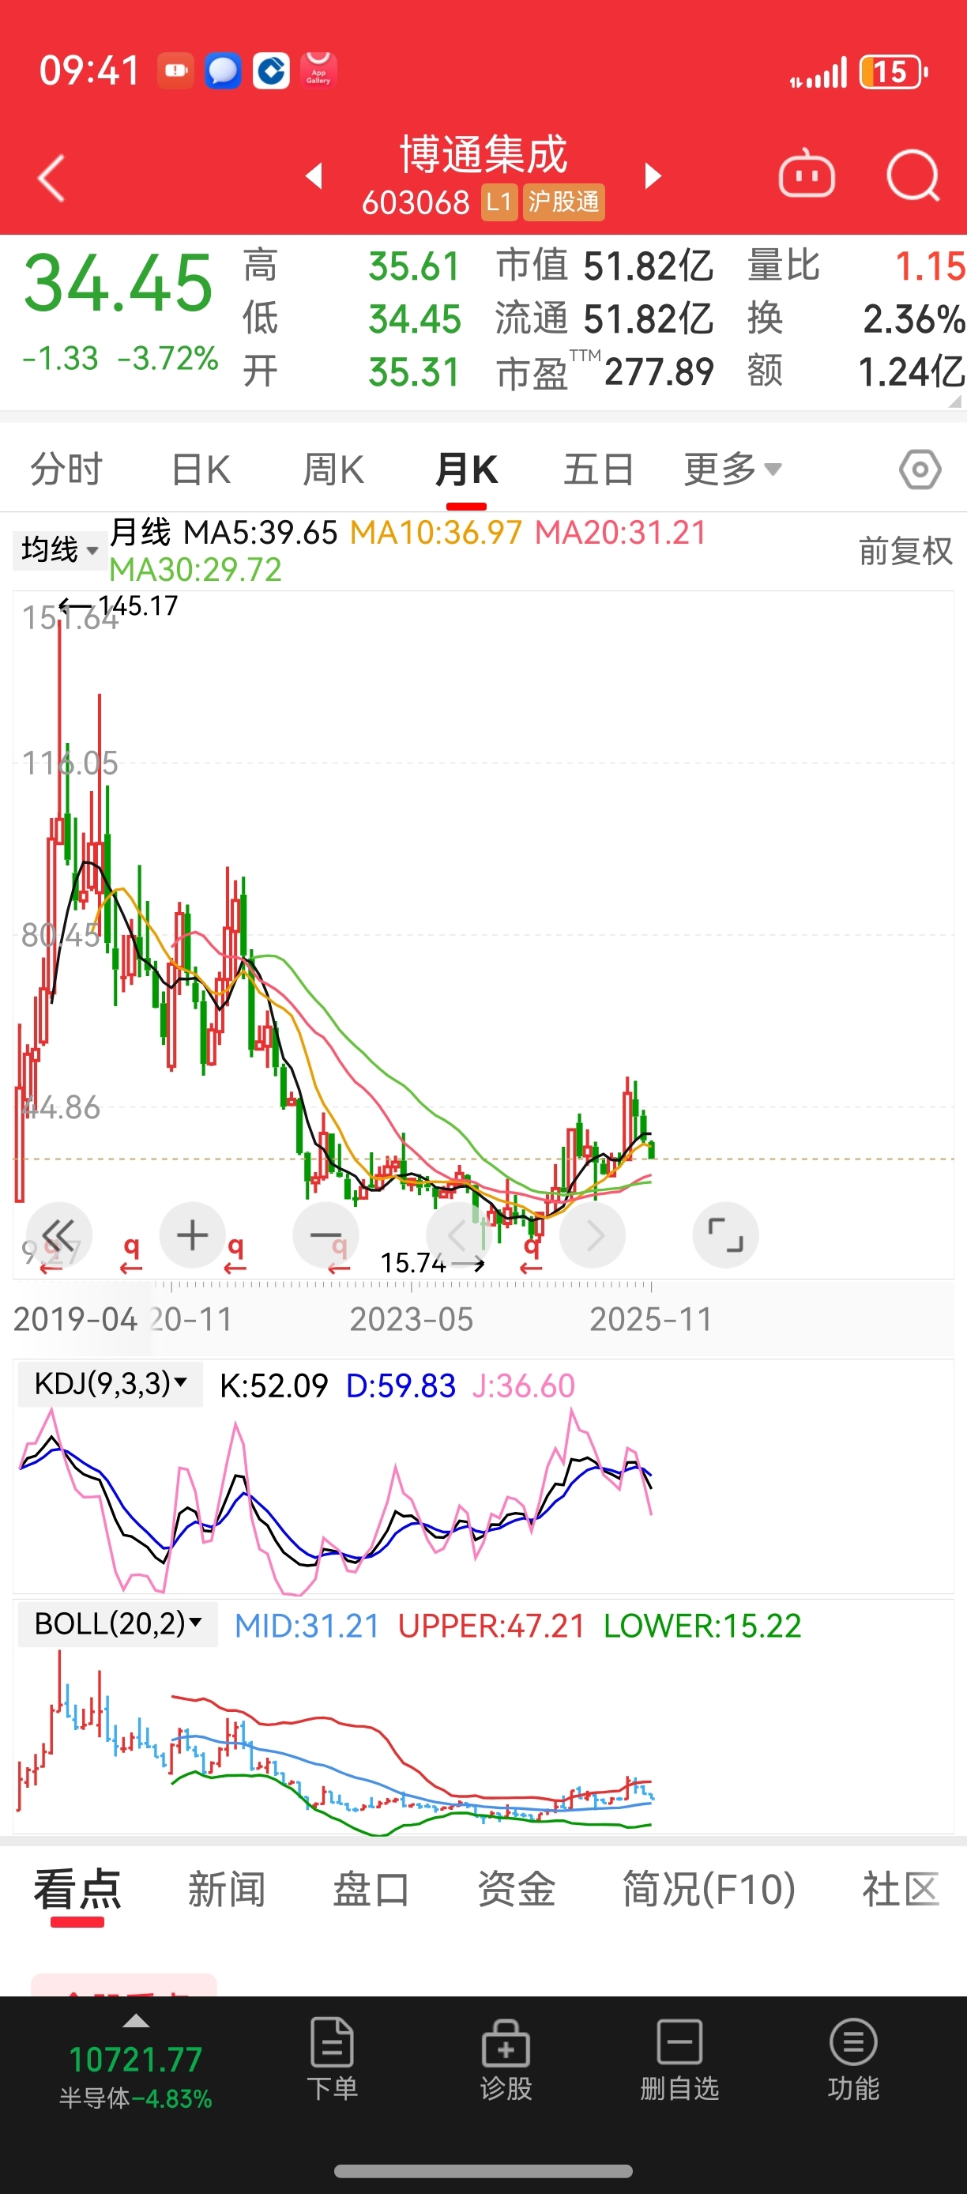Expand quote details corner triangle
This screenshot has height=2194, width=967.
coord(955,401)
